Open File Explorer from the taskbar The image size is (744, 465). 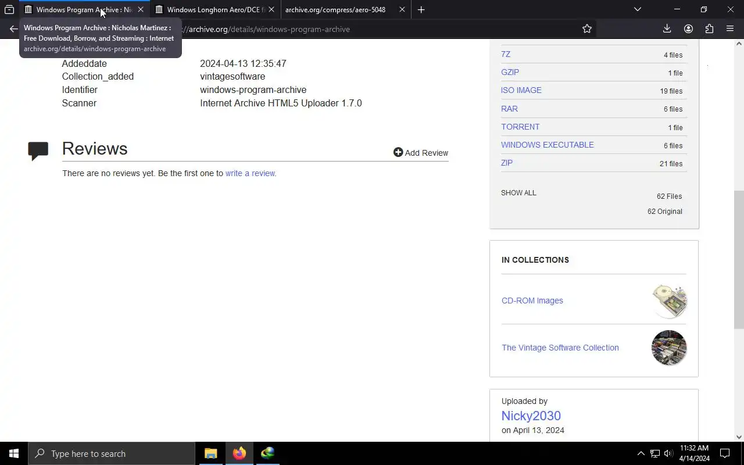(210, 453)
